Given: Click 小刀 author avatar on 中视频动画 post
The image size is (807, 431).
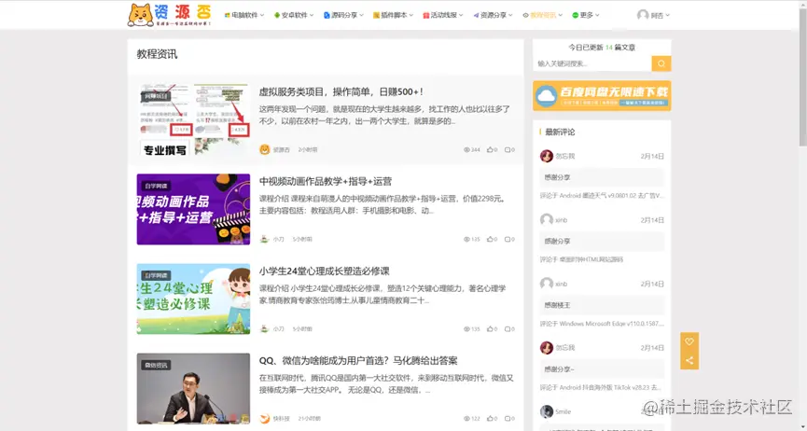Looking at the screenshot, I should click(265, 240).
